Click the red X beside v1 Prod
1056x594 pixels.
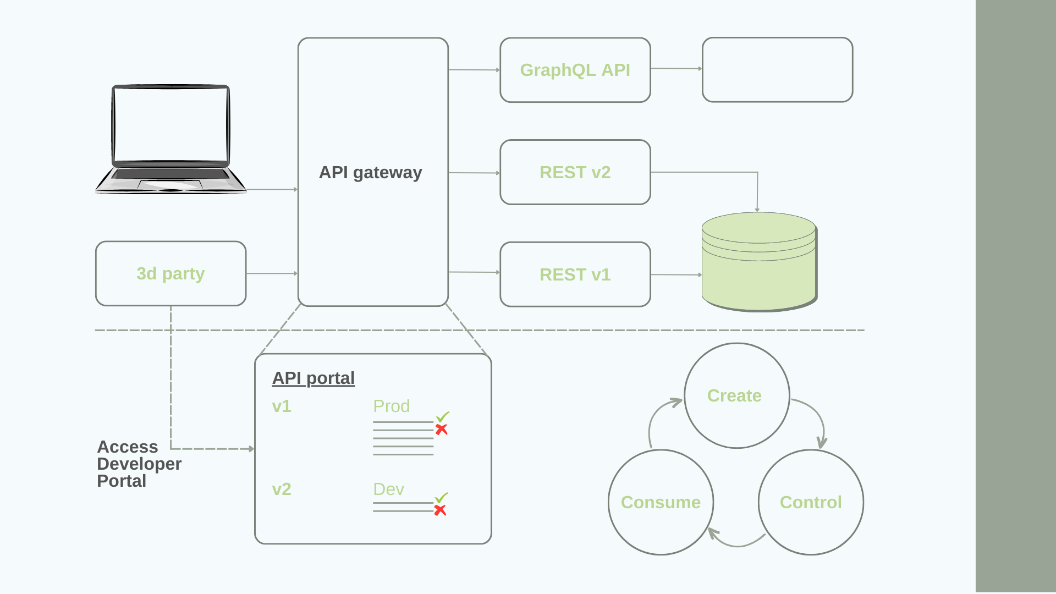[442, 430]
